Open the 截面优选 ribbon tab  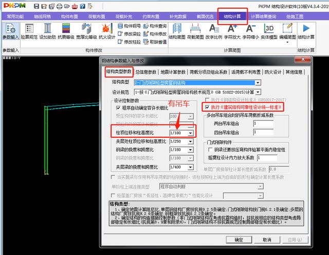coord(205,16)
